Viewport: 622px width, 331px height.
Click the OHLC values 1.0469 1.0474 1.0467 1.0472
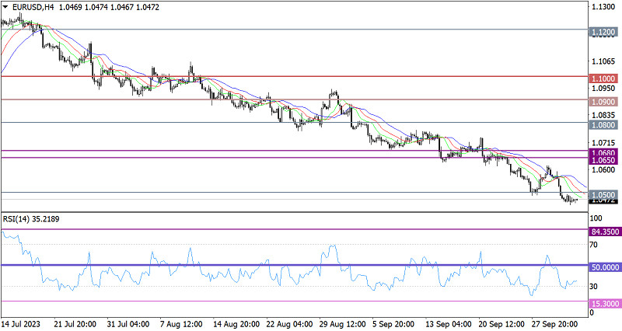[109, 7]
